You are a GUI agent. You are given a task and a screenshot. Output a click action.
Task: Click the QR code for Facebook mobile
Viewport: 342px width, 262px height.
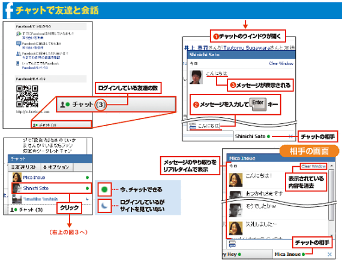pyautogui.click(x=27, y=96)
